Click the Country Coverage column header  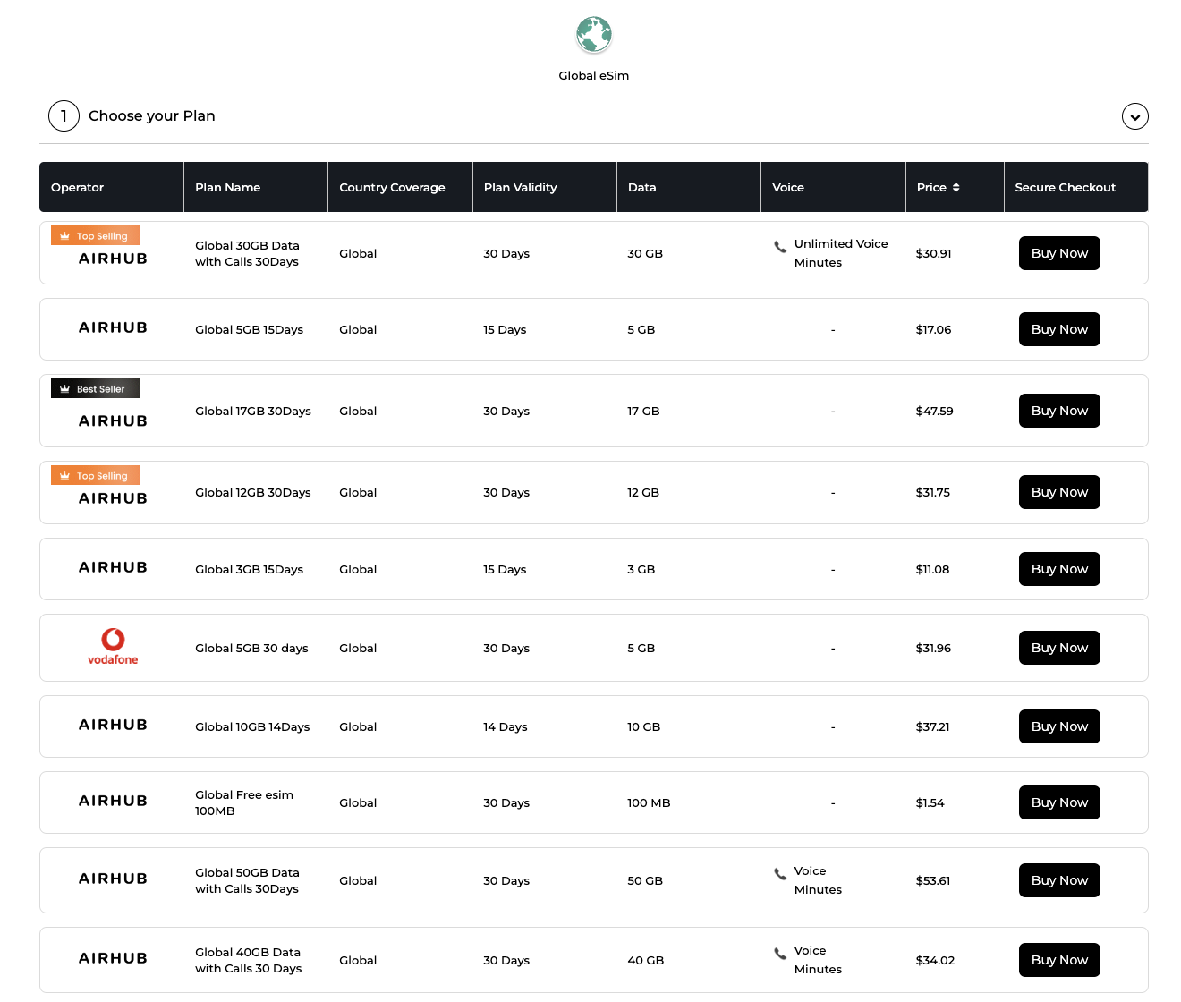pyautogui.click(x=400, y=187)
